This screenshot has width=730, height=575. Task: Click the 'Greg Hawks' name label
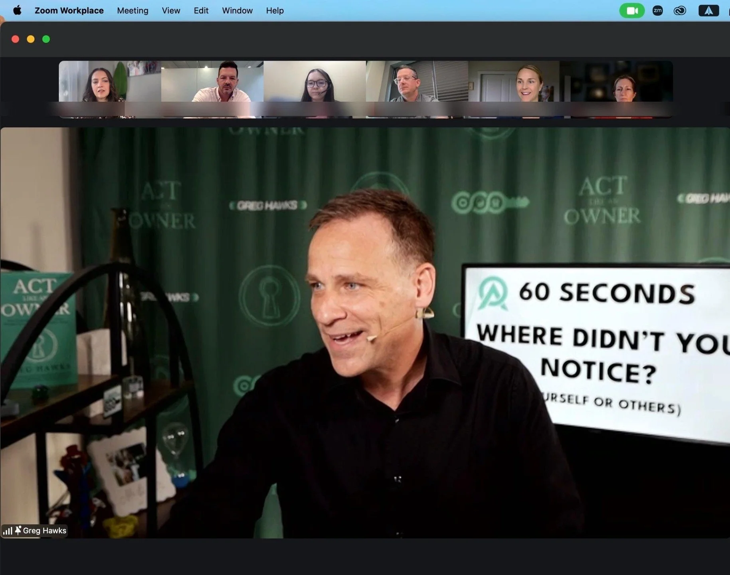[x=45, y=531]
